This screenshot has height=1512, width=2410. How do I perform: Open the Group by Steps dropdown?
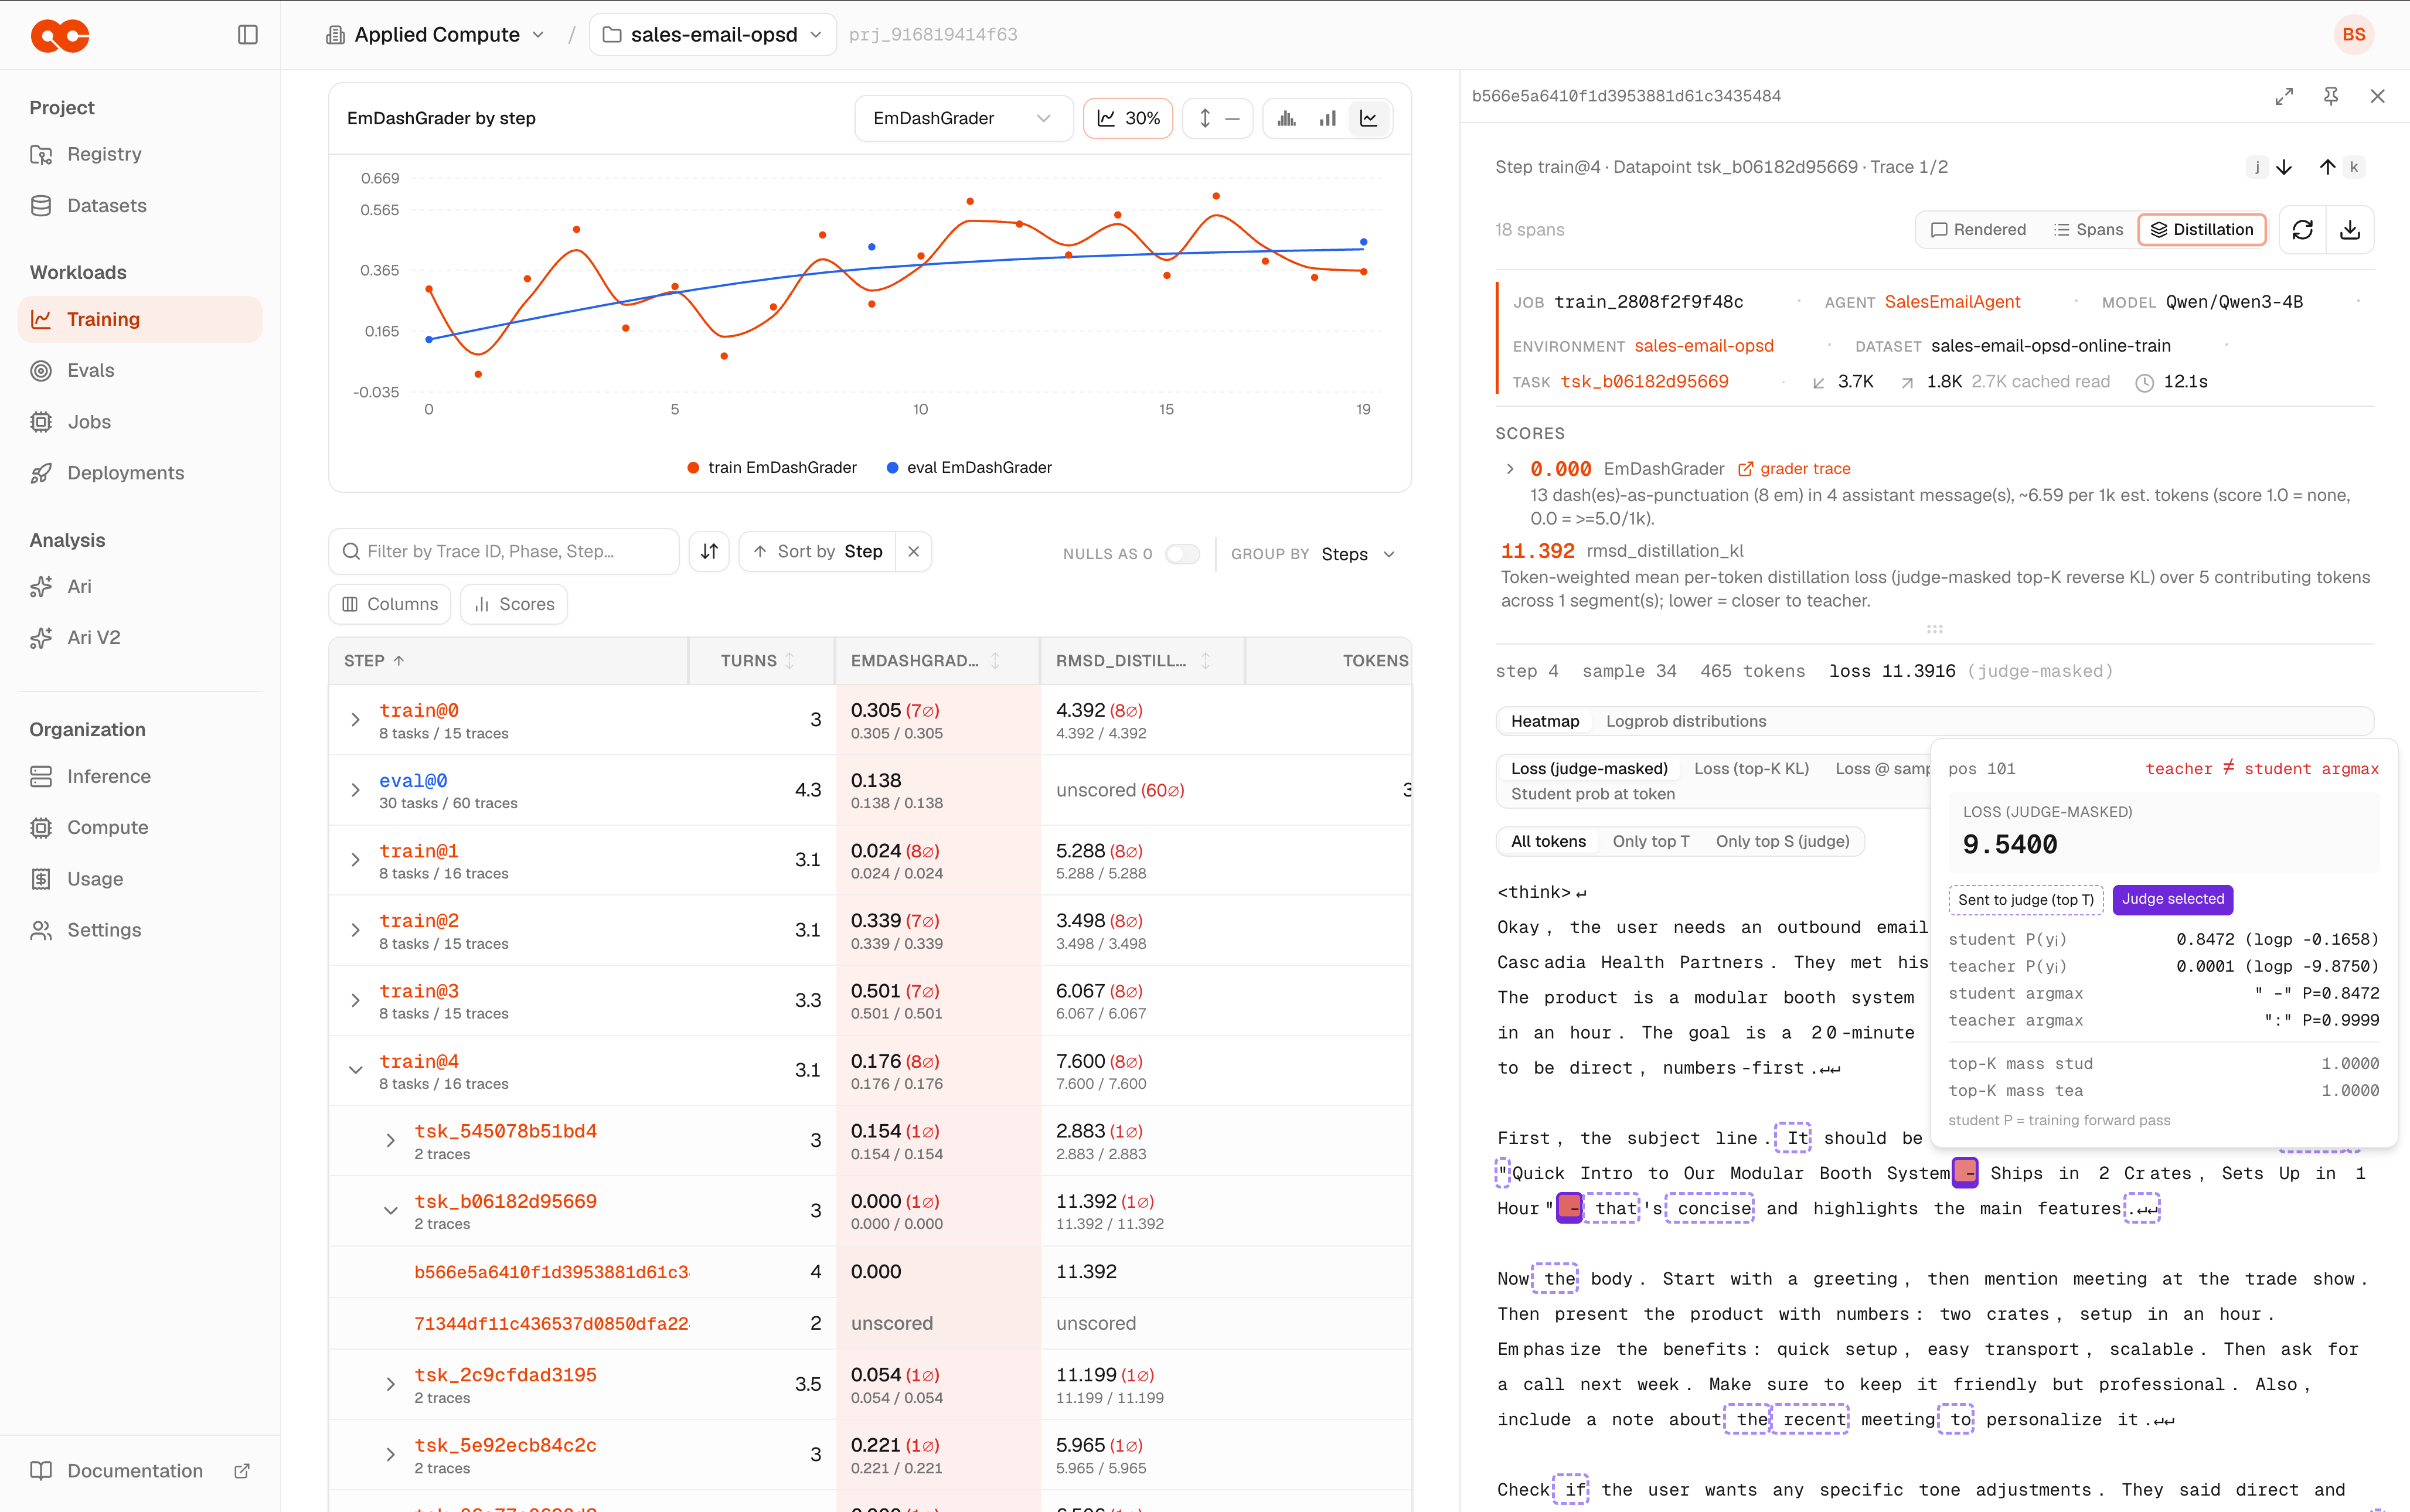pos(1358,554)
